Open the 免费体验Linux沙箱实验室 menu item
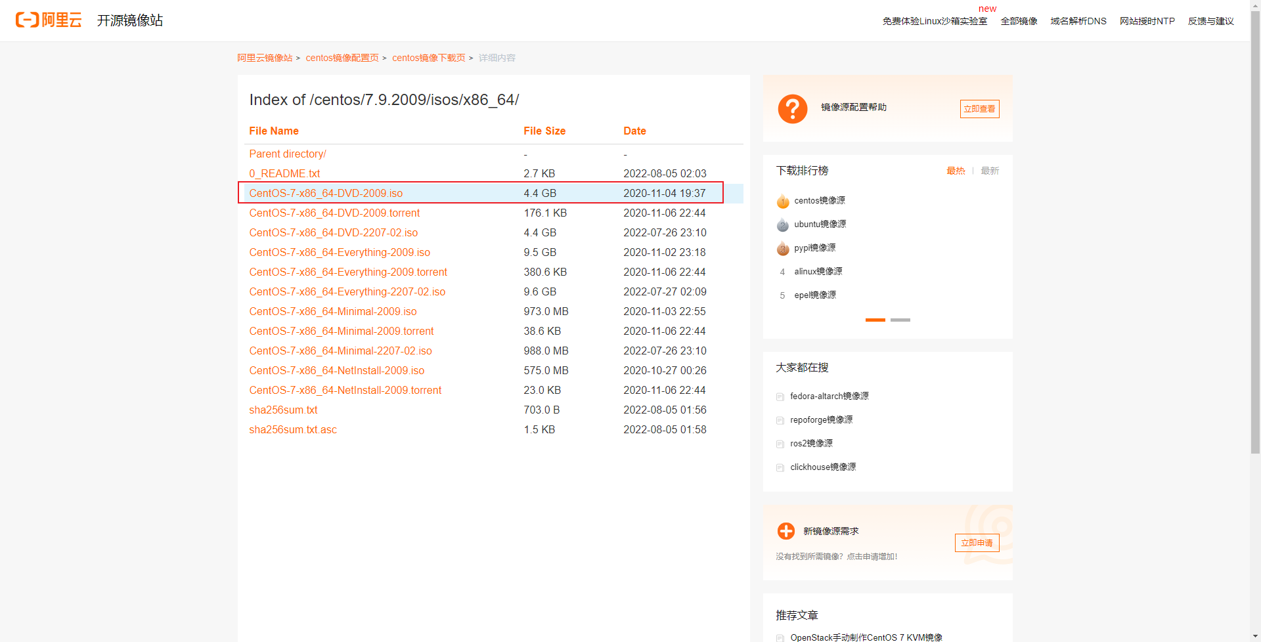 click(935, 21)
